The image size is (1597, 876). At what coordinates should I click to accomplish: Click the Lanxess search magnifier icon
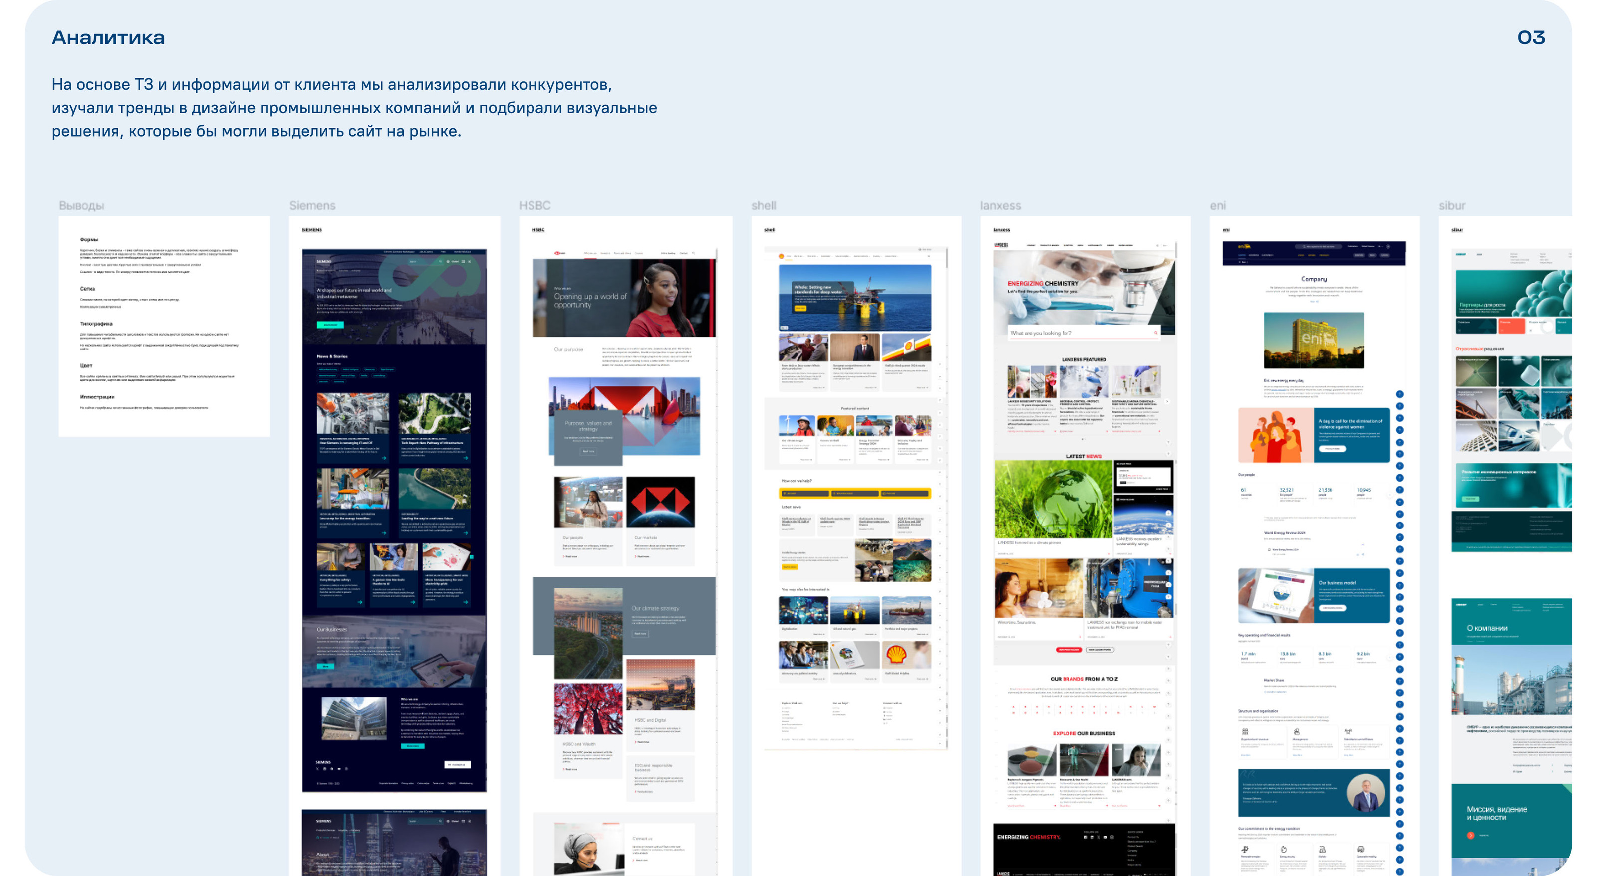click(x=1156, y=333)
